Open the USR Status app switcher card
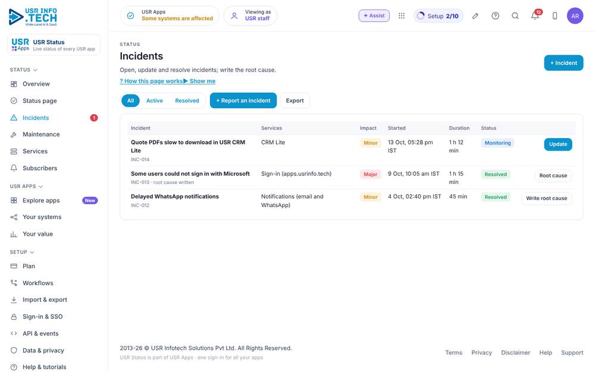595x372 pixels. pyautogui.click(x=54, y=45)
